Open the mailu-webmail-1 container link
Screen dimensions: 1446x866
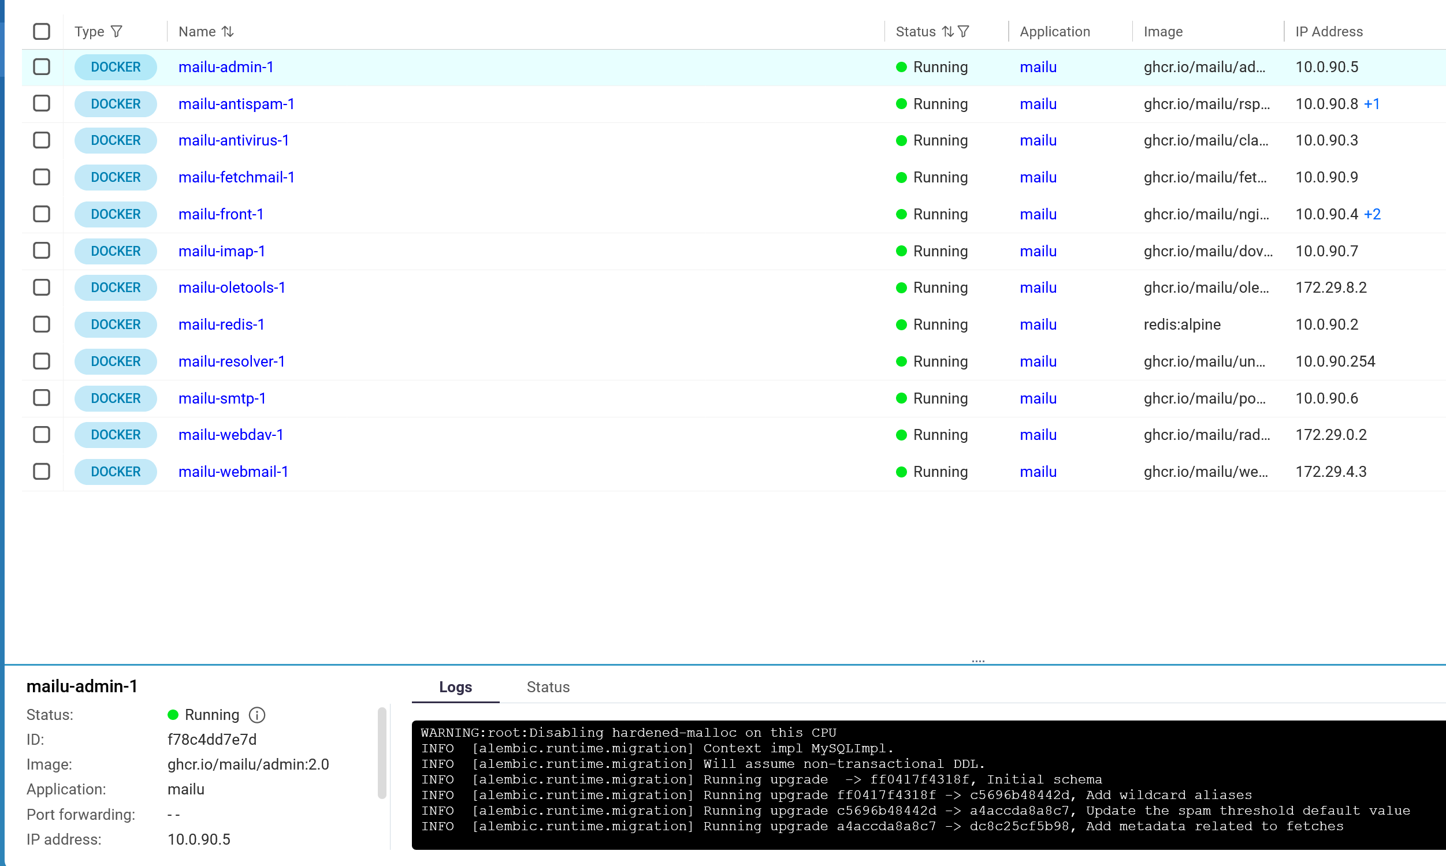(x=233, y=472)
